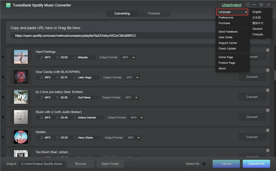This screenshot has width=276, height=171.
Task: Open Product Page menu entry
Action: point(227,63)
